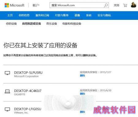Open the user profile avatar

tap(133, 5)
